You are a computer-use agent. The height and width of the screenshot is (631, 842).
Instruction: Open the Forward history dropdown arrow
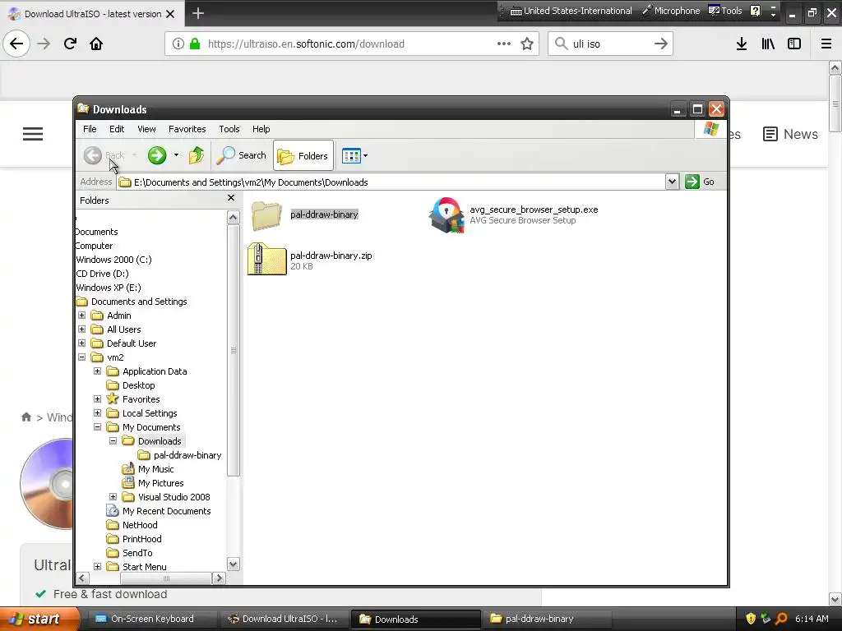(176, 155)
